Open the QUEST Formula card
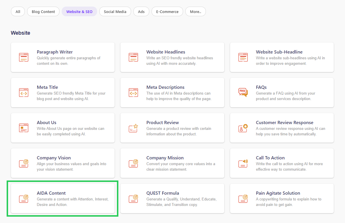Image resolution: width=345 pixels, height=223 pixels. (x=172, y=198)
